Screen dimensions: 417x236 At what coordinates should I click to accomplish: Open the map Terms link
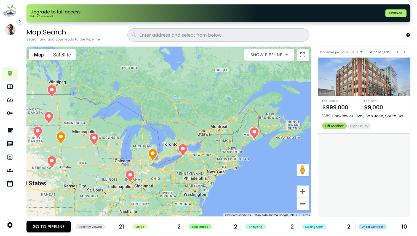(x=305, y=215)
